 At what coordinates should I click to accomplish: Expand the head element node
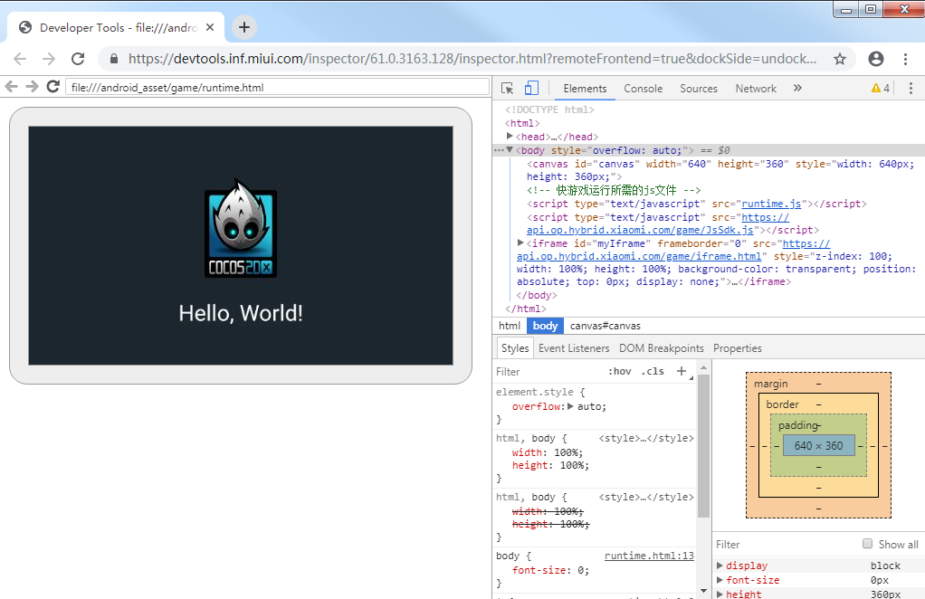(510, 137)
